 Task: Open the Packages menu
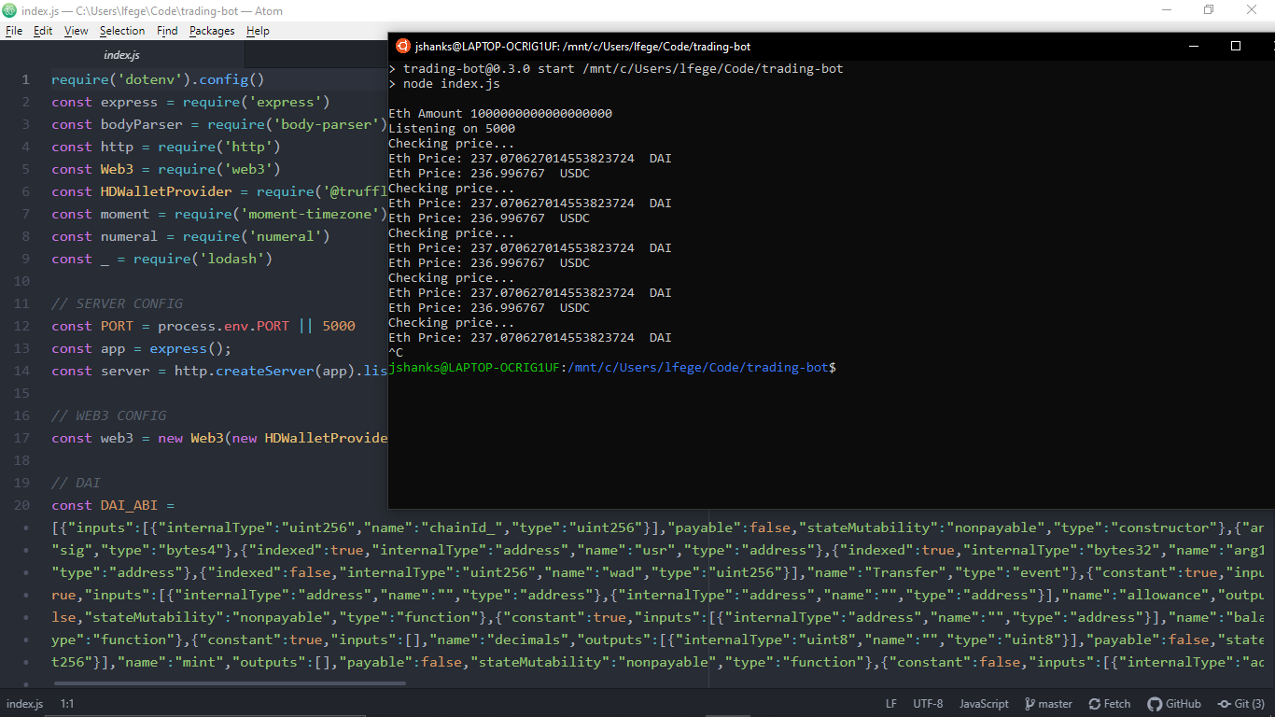(212, 31)
